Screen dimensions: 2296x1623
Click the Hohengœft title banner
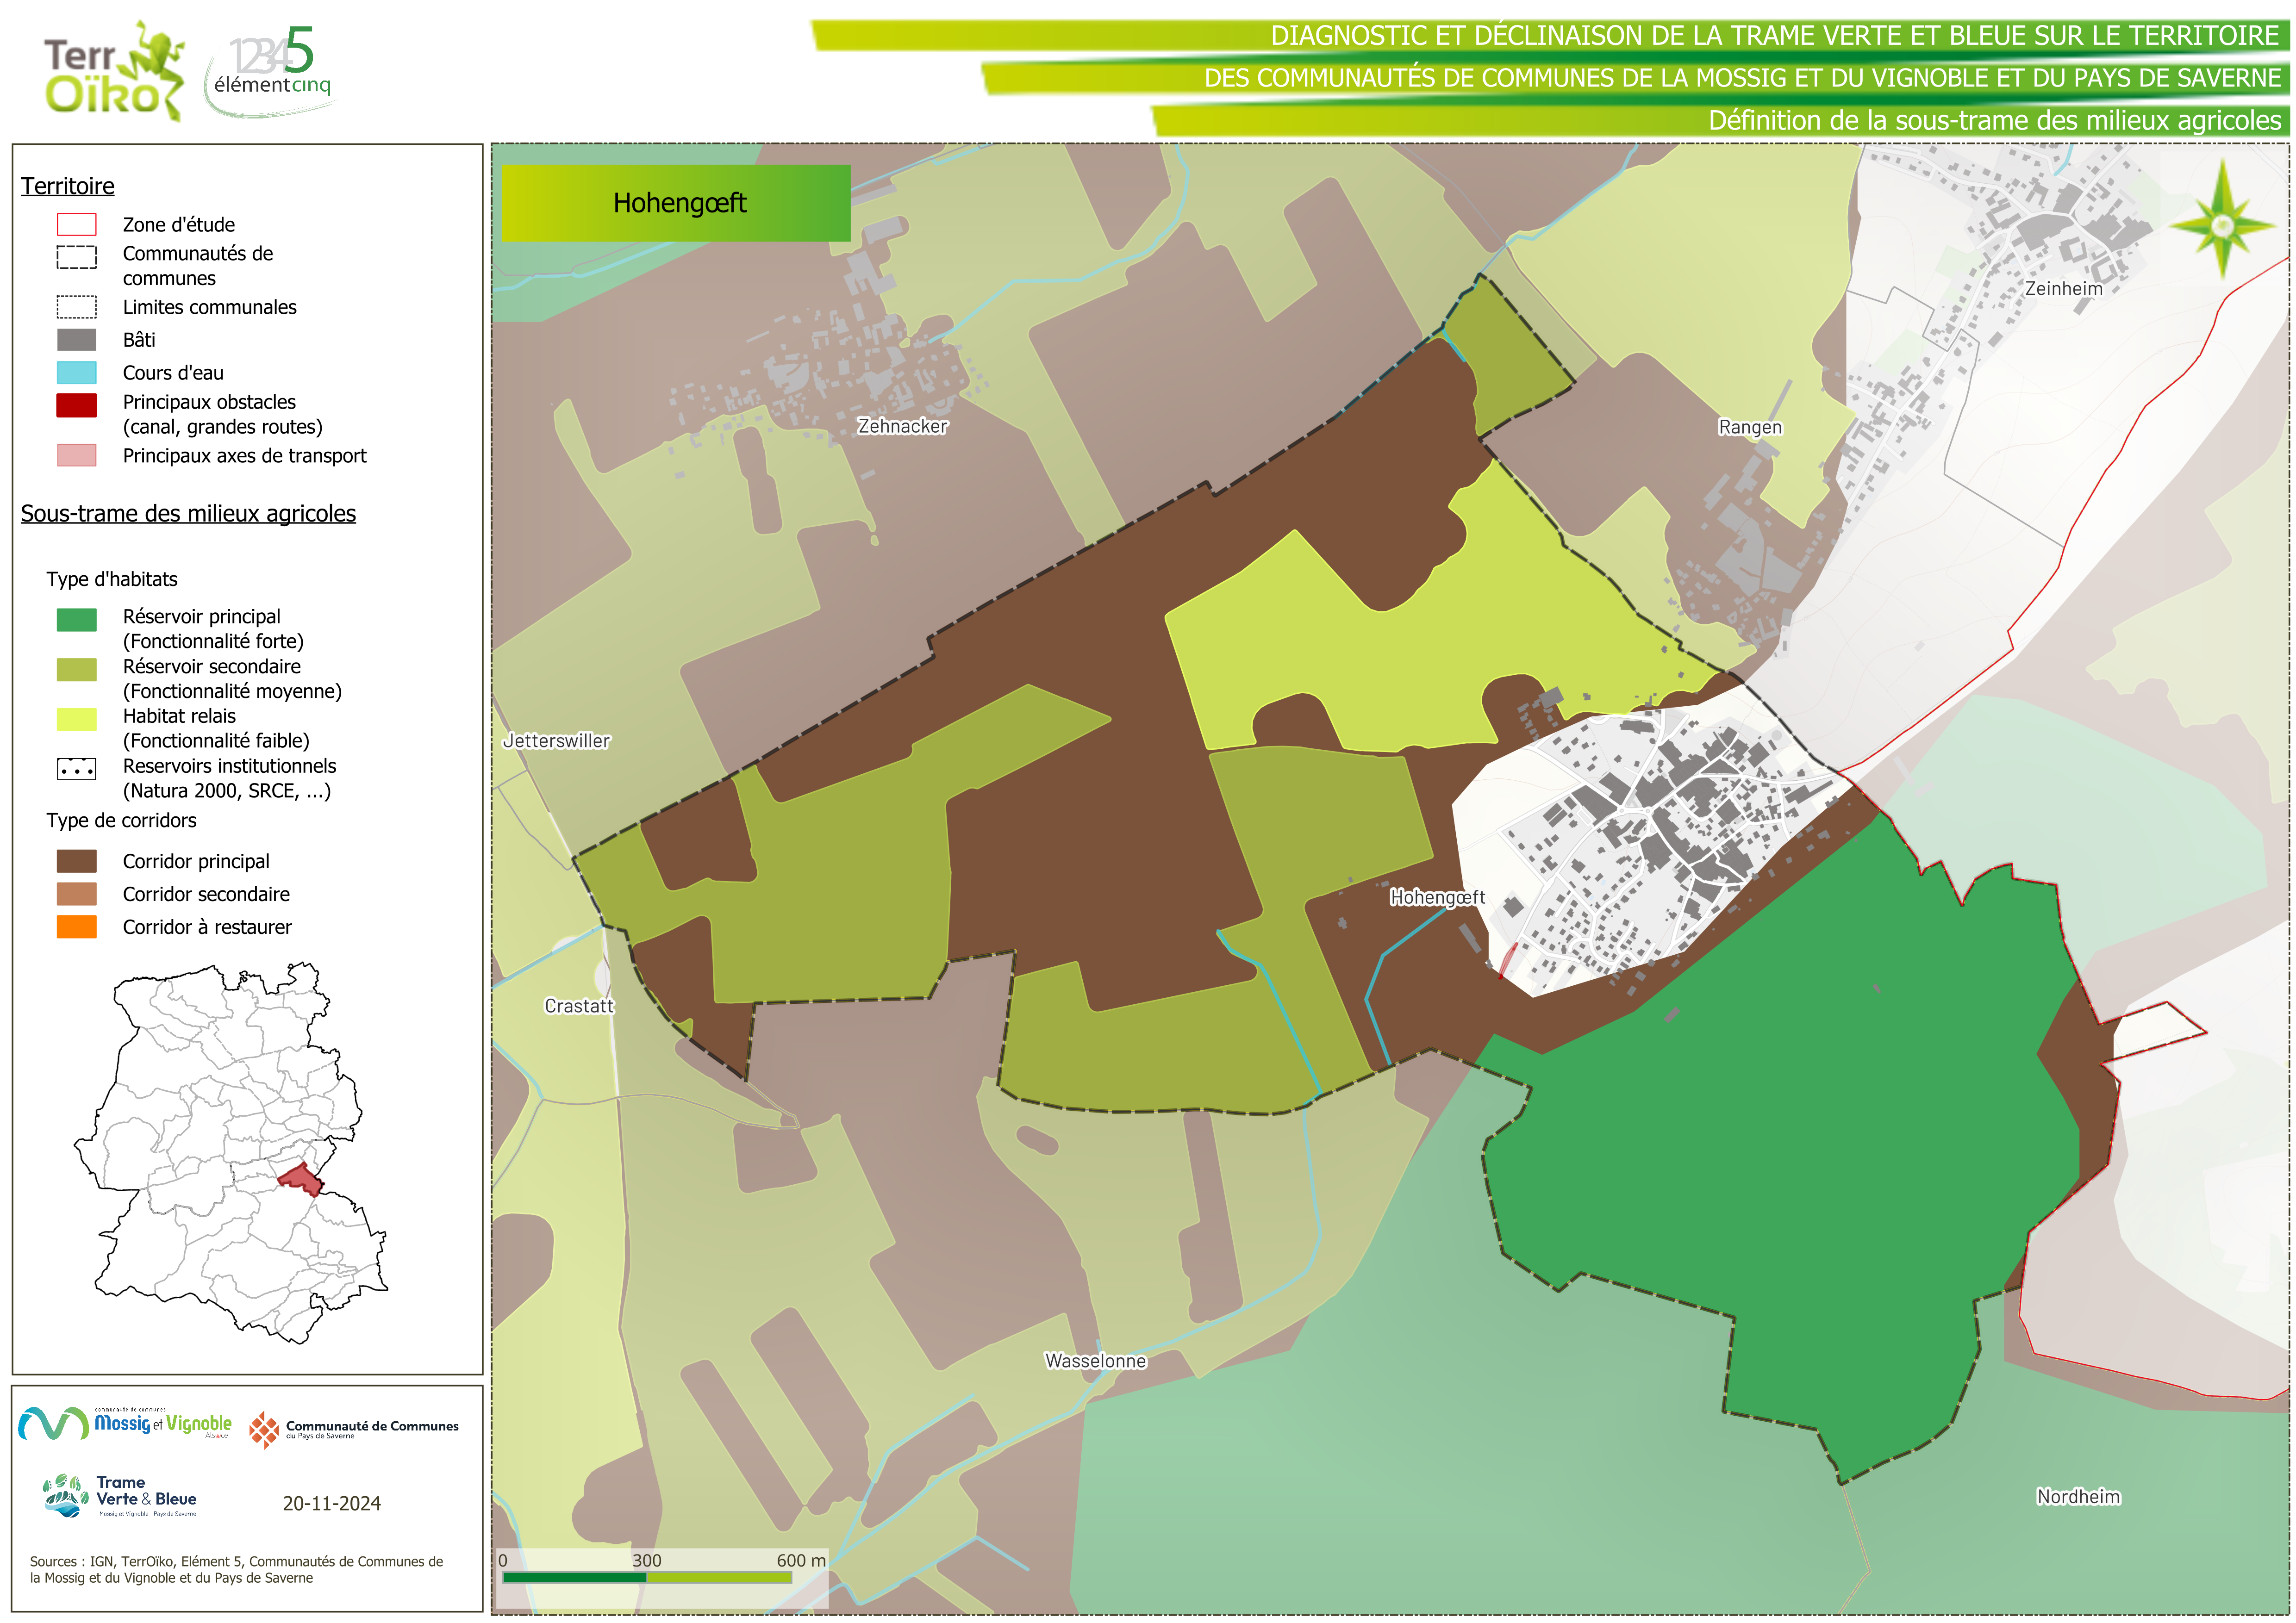(676, 203)
